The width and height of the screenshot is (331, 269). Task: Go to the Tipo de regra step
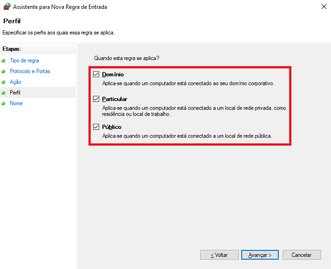[24, 61]
